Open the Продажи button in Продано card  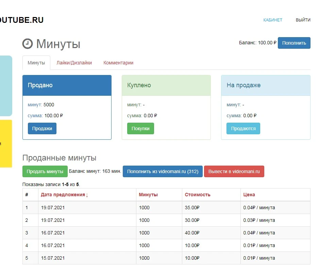pos(42,128)
